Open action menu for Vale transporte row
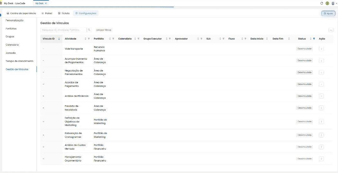The image size is (338, 173). click(321, 49)
